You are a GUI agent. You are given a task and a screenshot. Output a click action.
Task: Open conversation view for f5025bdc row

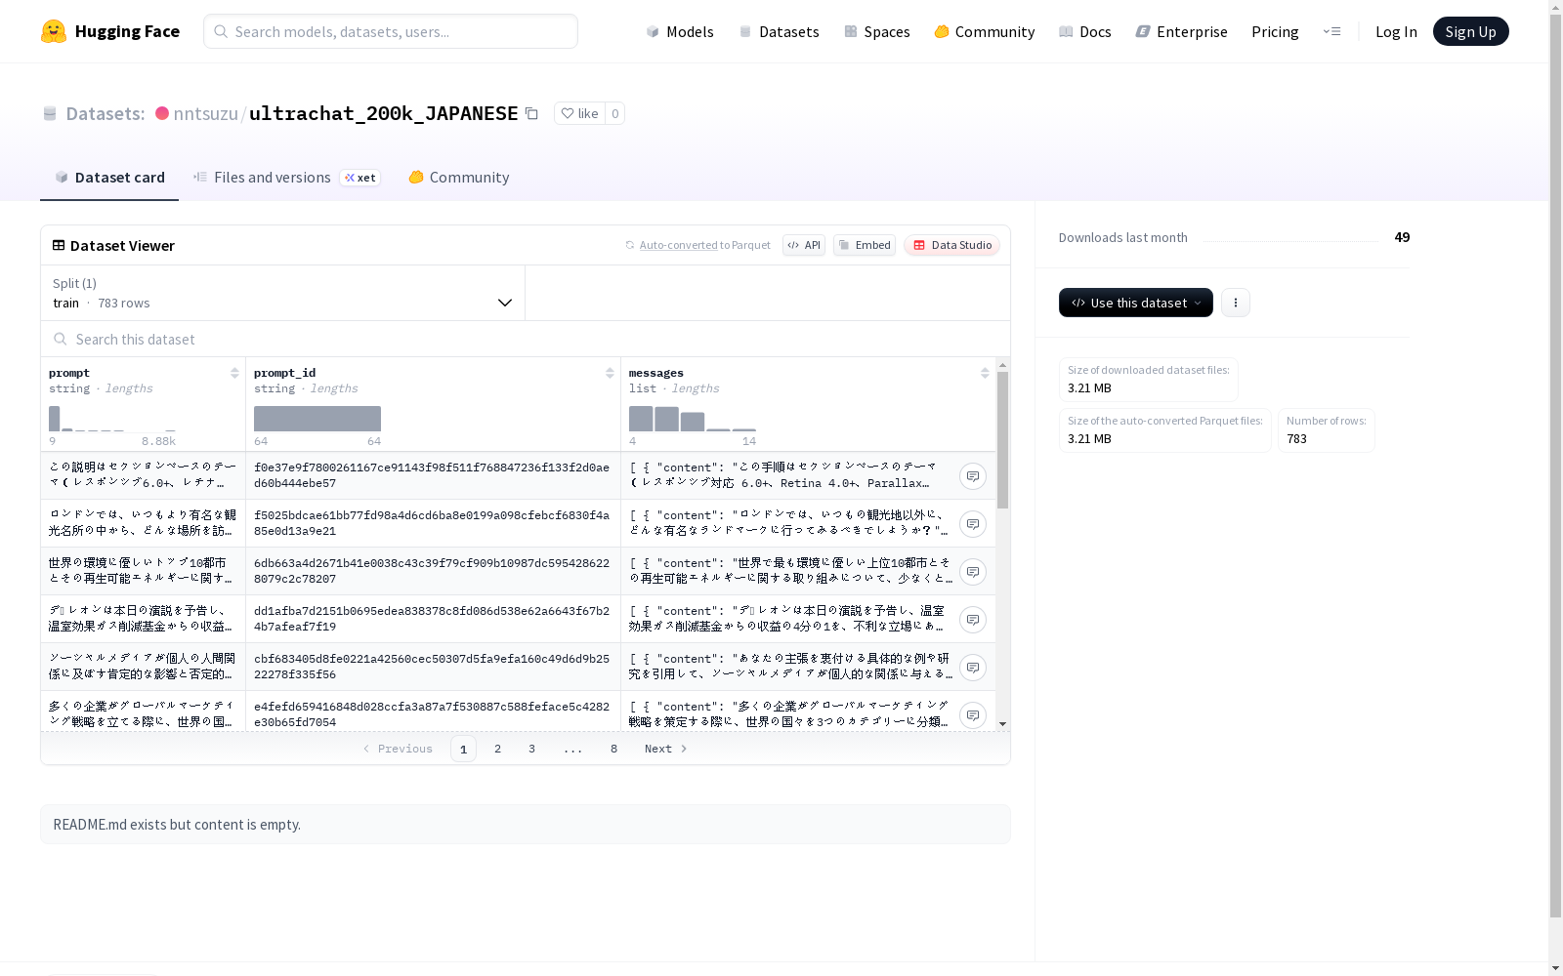[973, 524]
